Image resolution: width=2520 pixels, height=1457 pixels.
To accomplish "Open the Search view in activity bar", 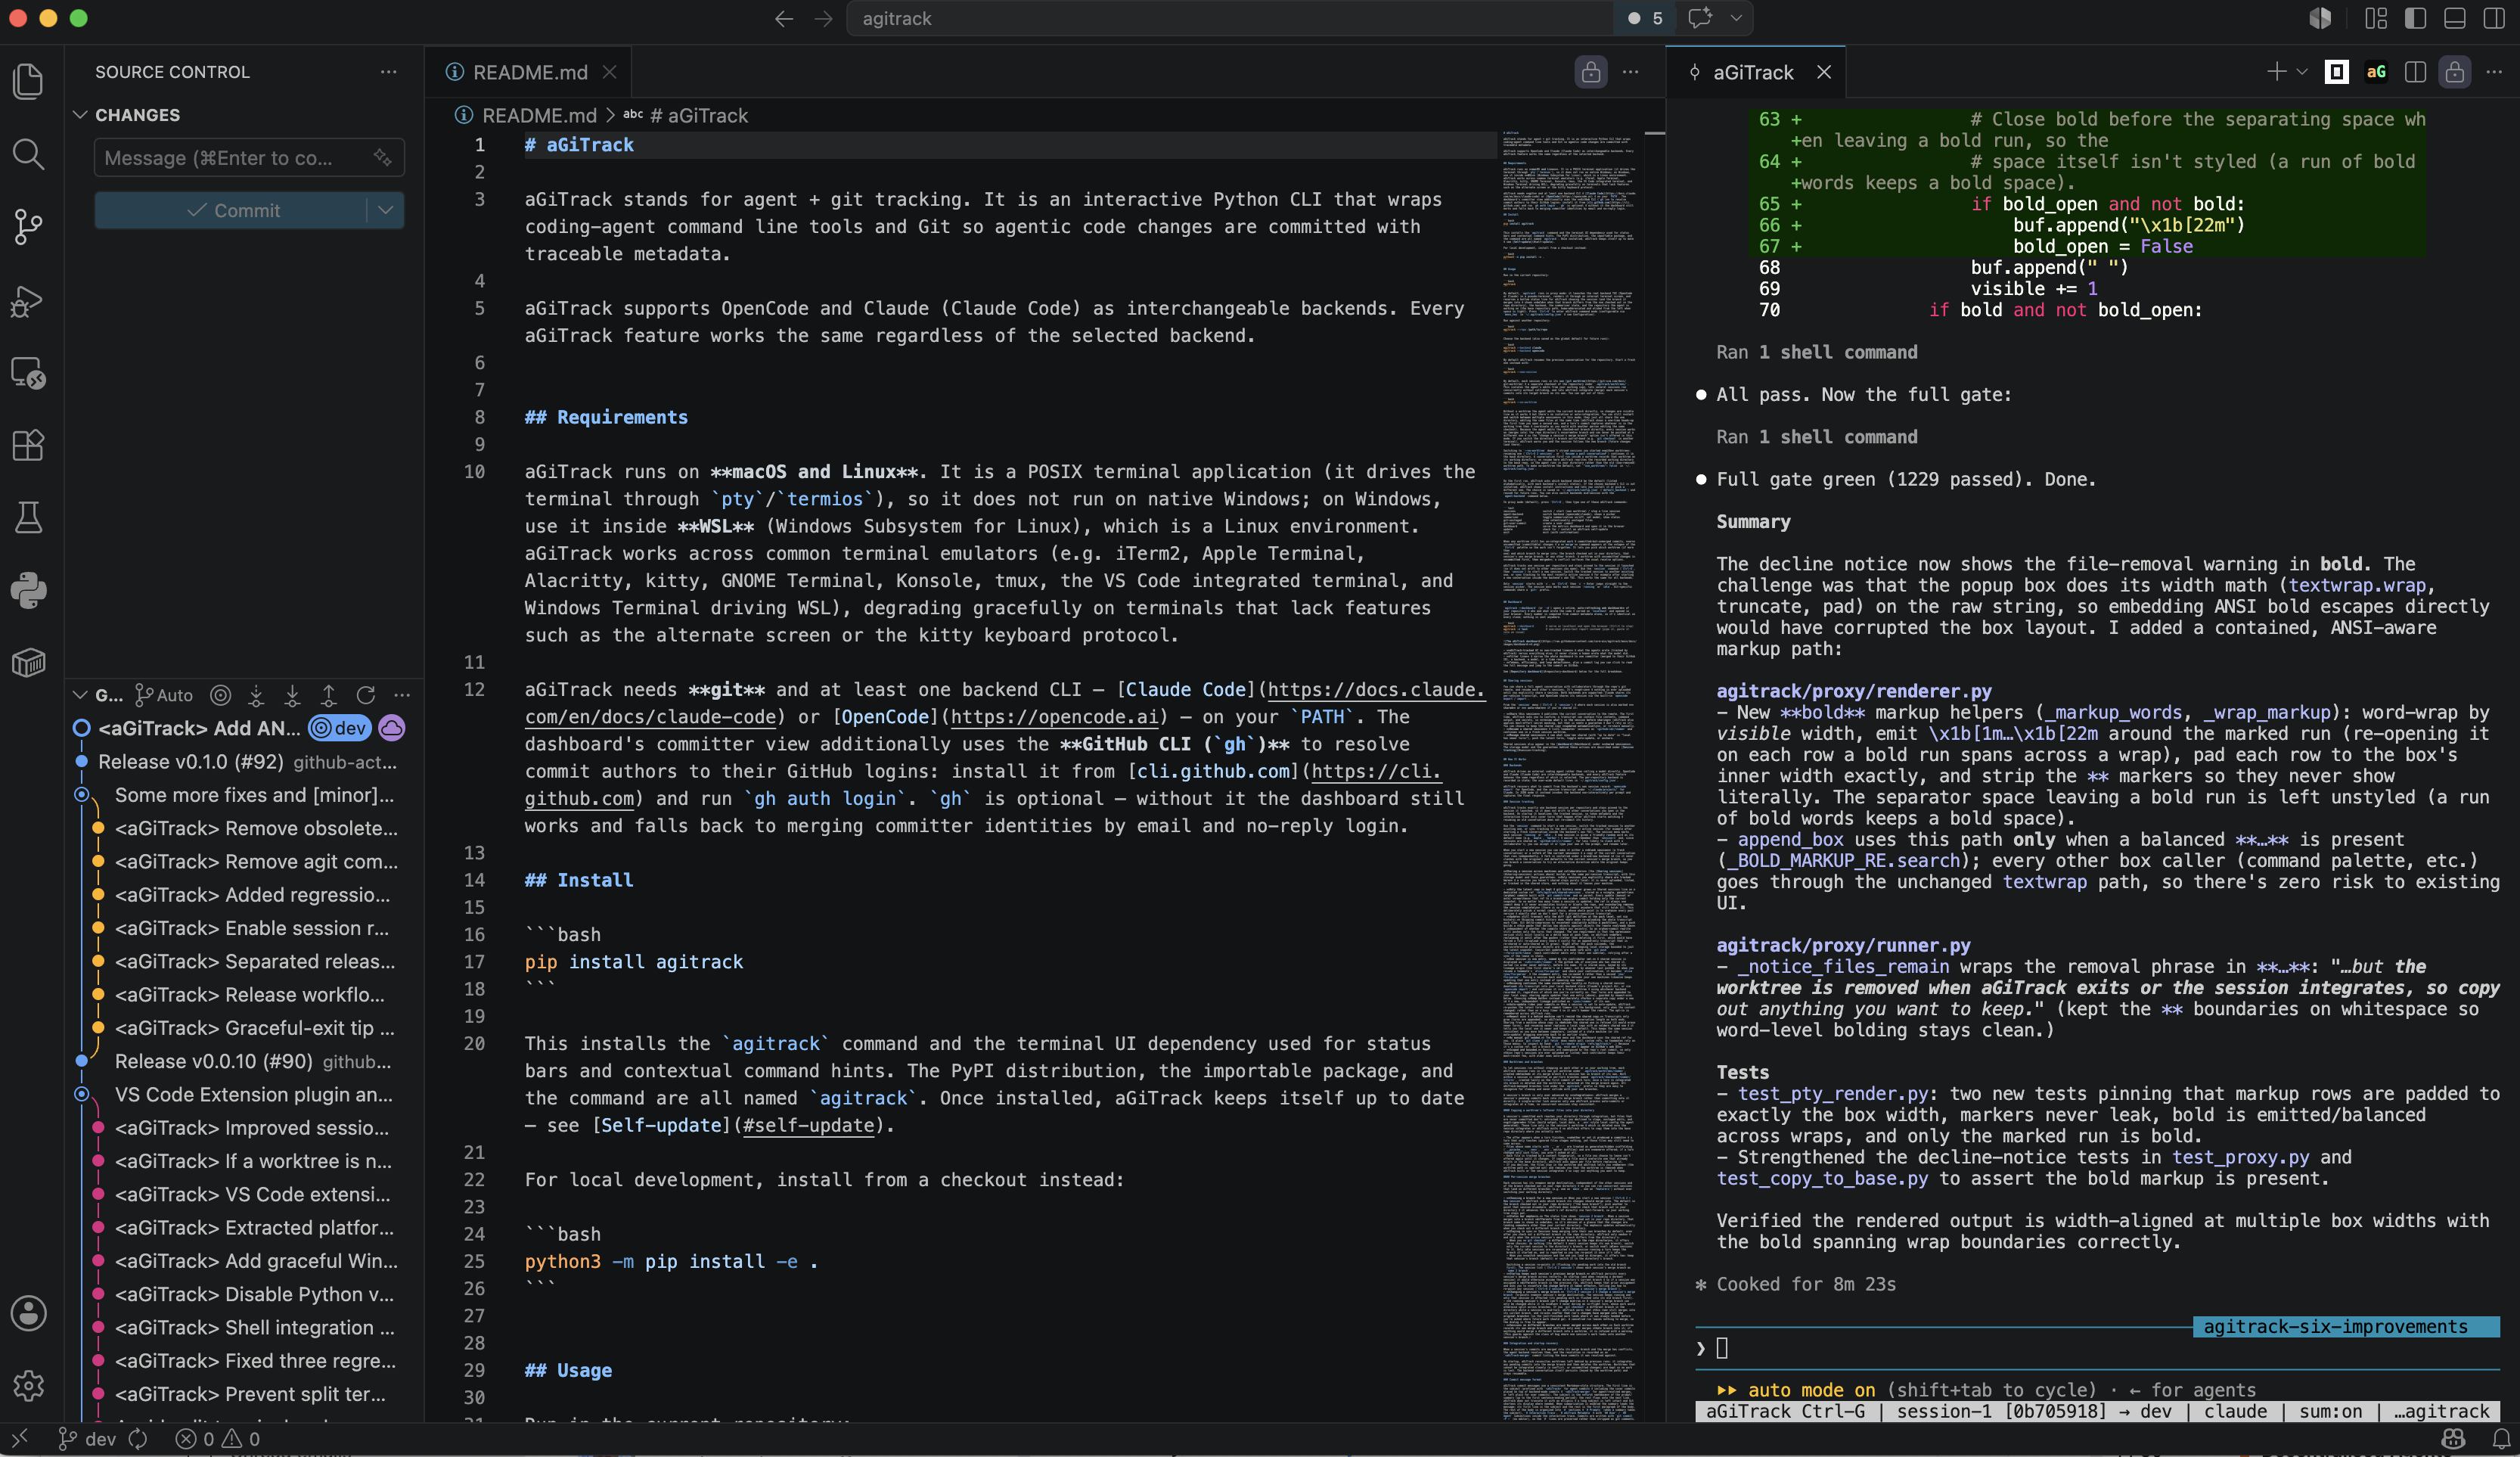I will point(28,154).
